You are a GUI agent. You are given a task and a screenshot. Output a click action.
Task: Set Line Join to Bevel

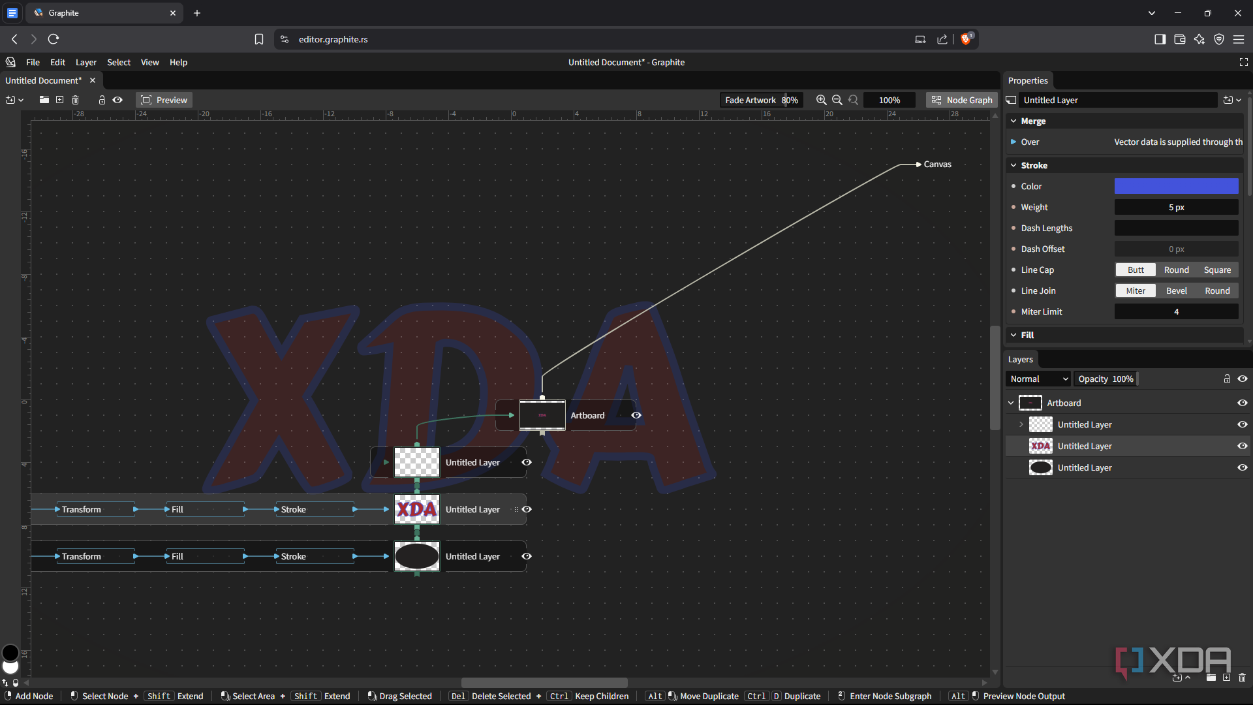pyautogui.click(x=1176, y=290)
